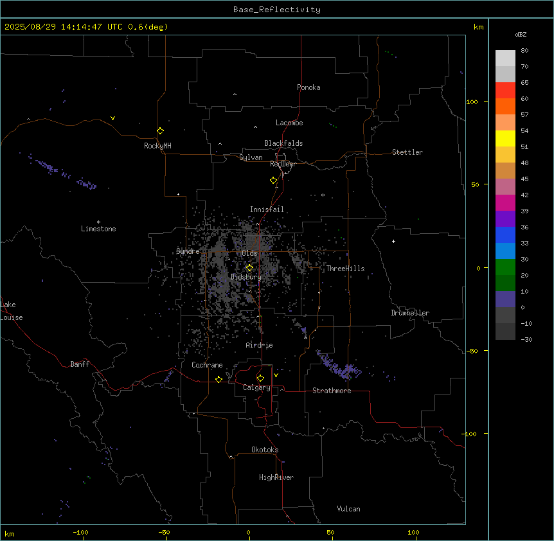The height and width of the screenshot is (541, 554).
Task: Click the ThreeHills label
Action: click(x=345, y=269)
